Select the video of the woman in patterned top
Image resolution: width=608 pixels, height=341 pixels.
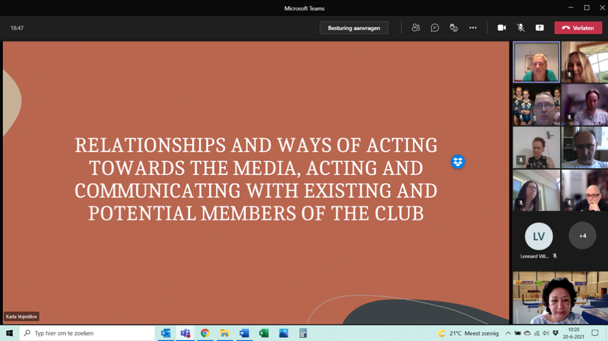536,148
